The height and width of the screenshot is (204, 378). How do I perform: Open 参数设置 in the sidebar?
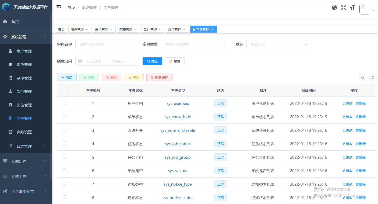[24, 132]
